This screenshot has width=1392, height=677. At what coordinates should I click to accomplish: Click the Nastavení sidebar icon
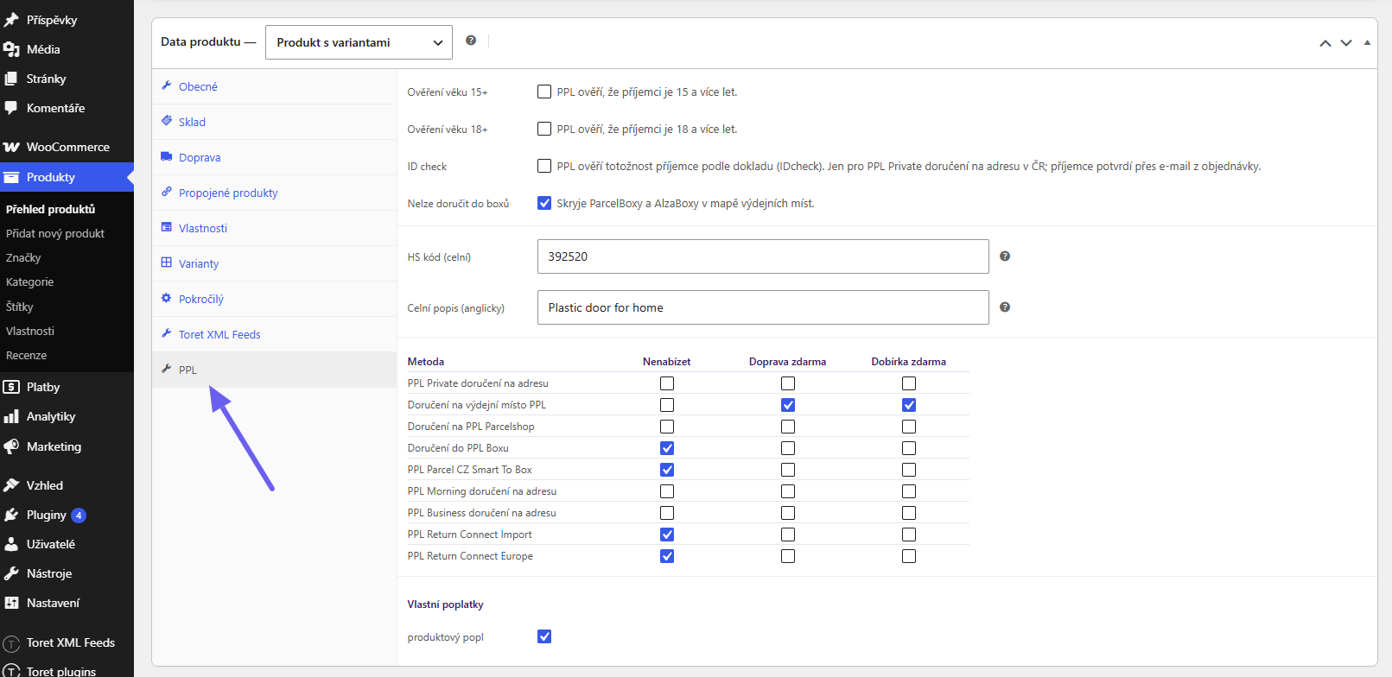click(11, 603)
